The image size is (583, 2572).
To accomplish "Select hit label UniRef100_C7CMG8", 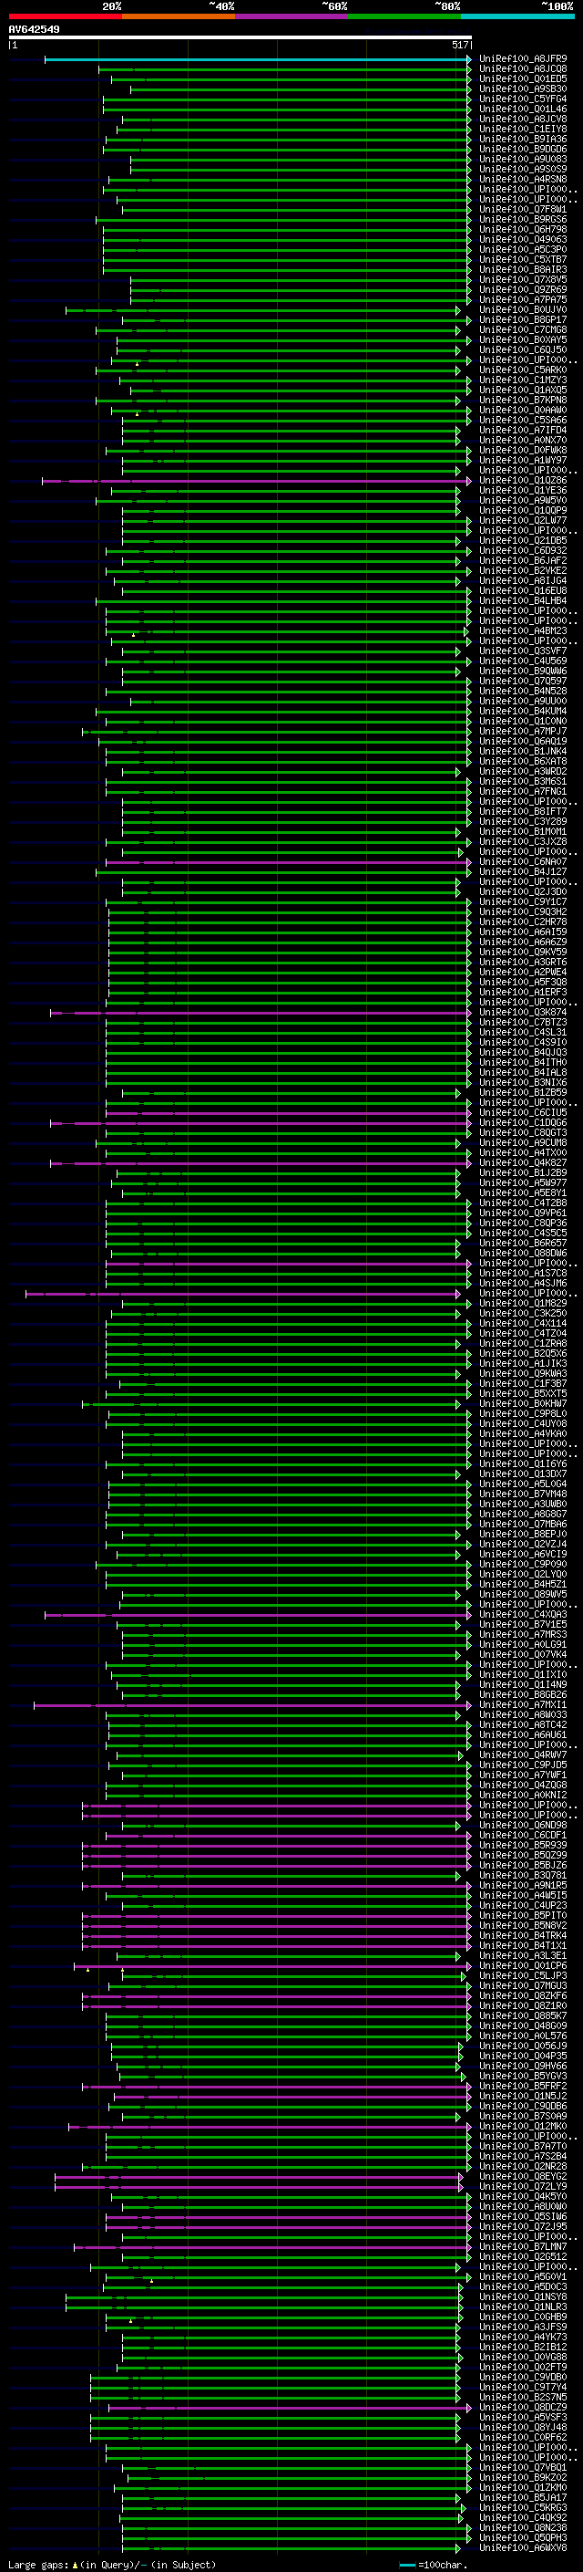I will pyautogui.click(x=523, y=330).
